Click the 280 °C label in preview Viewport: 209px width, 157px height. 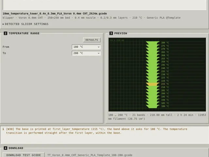[165, 43]
